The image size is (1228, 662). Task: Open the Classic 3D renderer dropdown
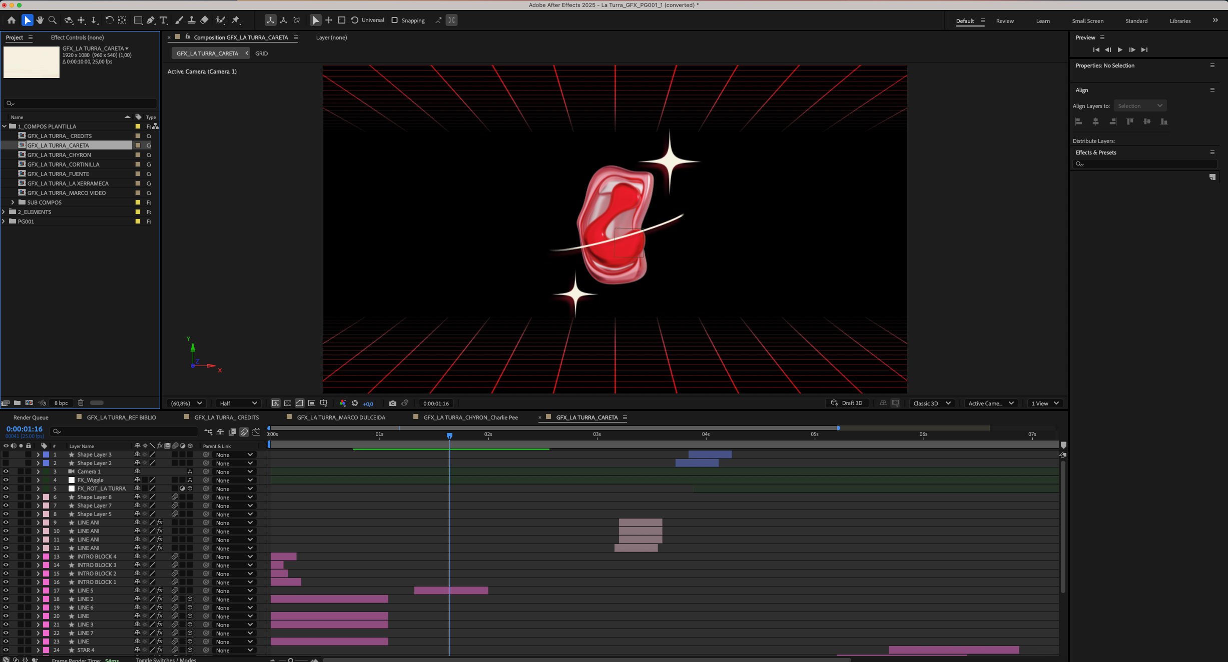point(932,403)
